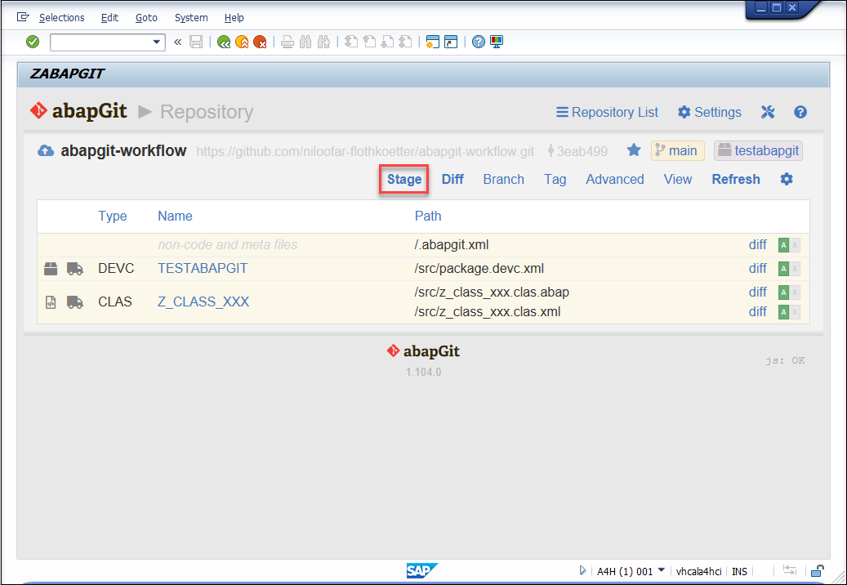847x585 pixels.
Task: Click the Find Next binoculars icon
Action: click(324, 42)
